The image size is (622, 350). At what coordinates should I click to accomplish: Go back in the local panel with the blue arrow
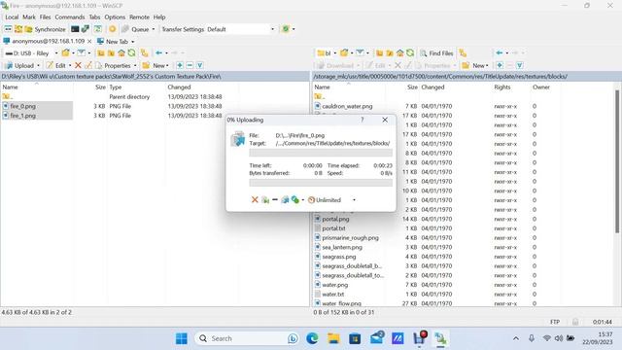[x=159, y=52]
